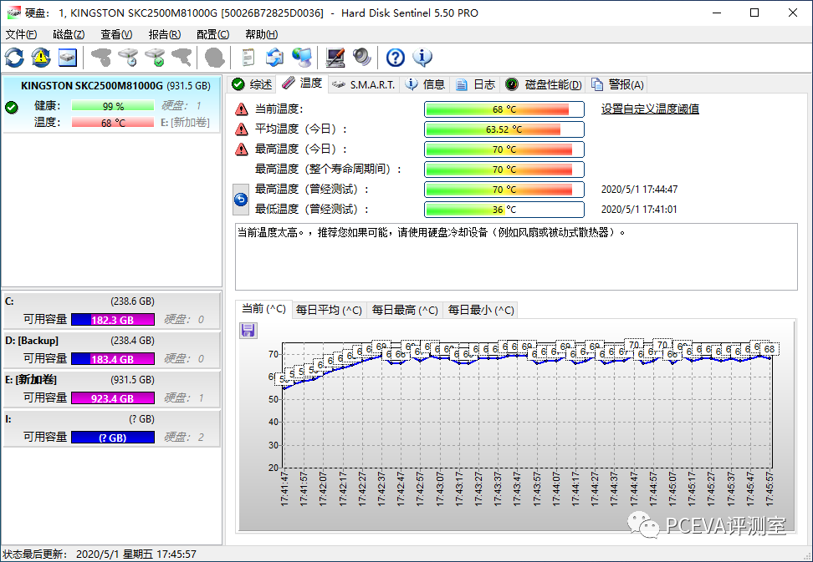Open the 帮助(H) menu
Image resolution: width=813 pixels, height=562 pixels.
point(261,35)
